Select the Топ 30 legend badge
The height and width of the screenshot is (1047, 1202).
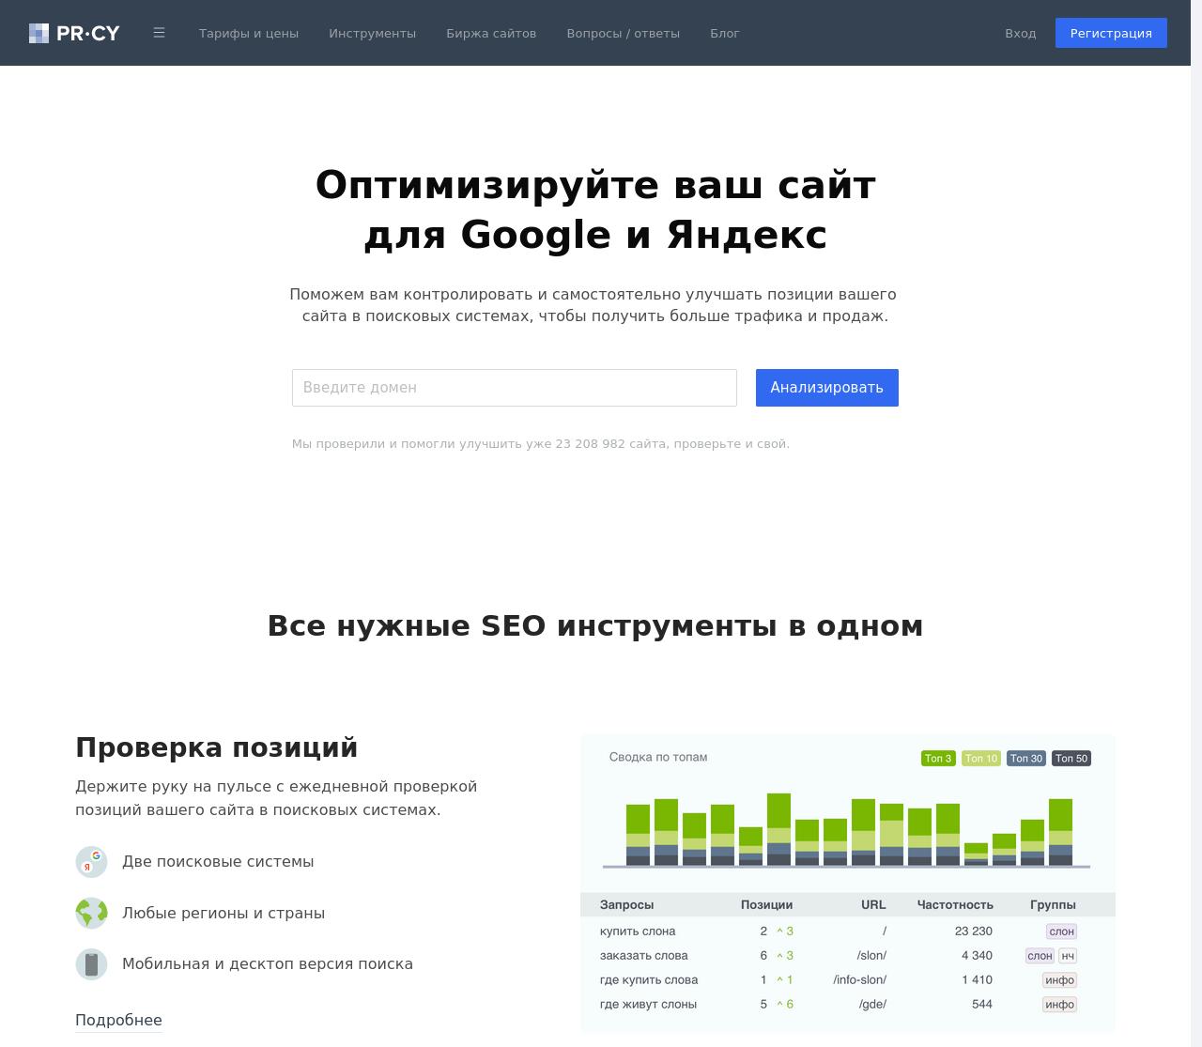(1025, 759)
